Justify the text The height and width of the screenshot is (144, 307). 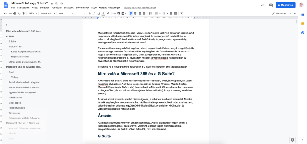click(x=144, y=13)
